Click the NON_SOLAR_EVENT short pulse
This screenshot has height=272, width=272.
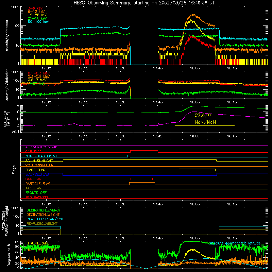click(x=129, y=155)
